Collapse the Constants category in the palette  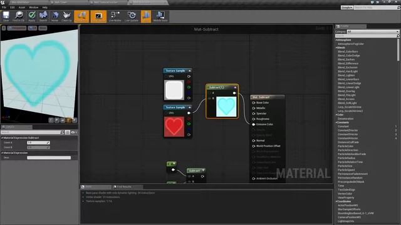tap(336, 122)
